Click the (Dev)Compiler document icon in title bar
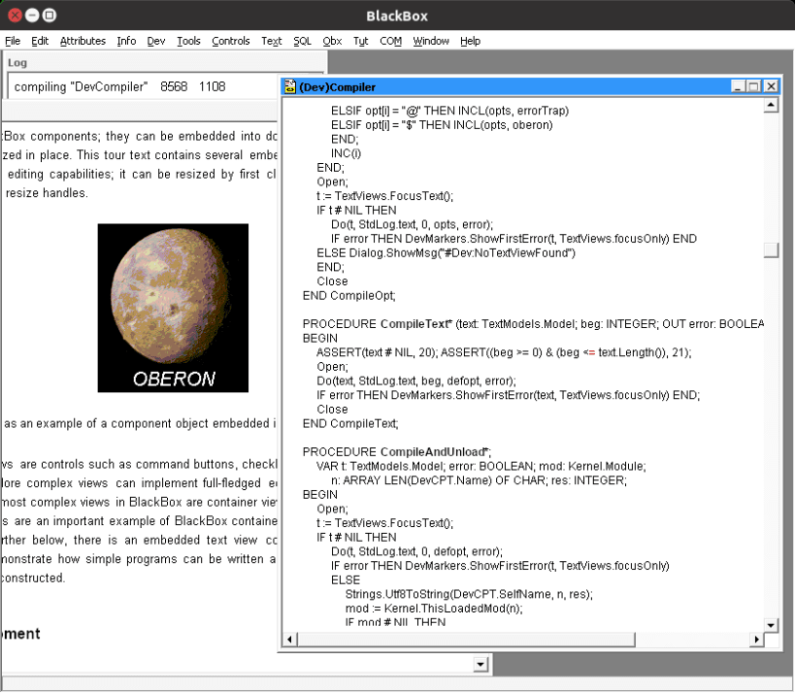Image resolution: width=795 pixels, height=693 pixels. pos(289,86)
